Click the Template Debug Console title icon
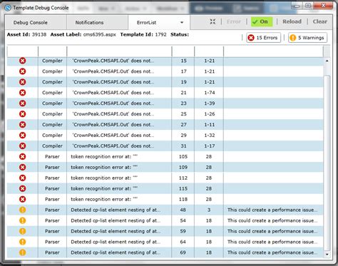This screenshot has width=338, height=266. click(x=8, y=8)
